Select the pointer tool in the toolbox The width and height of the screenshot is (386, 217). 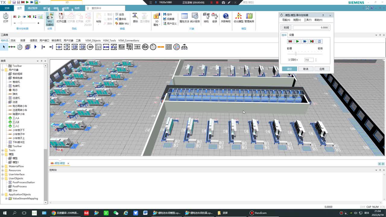click(4, 47)
